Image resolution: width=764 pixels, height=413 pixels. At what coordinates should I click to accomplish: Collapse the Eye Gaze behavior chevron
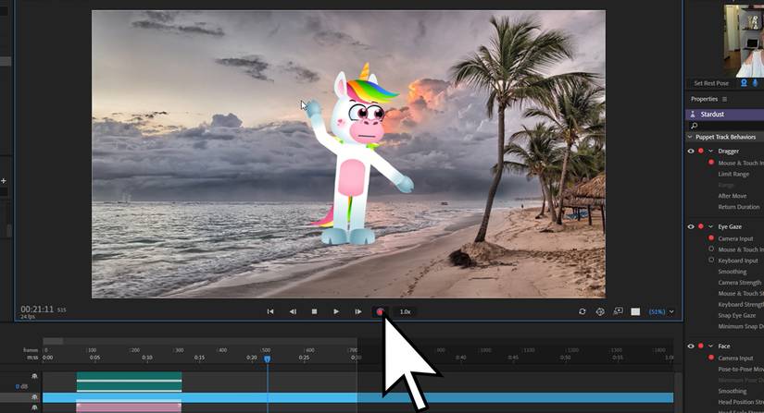pyautogui.click(x=710, y=227)
